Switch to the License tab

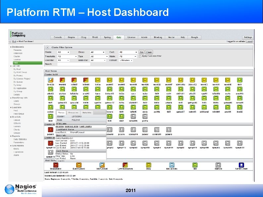(x=131, y=37)
